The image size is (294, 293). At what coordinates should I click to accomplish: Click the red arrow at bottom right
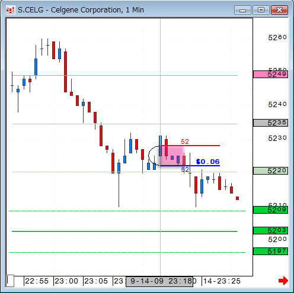tap(283, 281)
